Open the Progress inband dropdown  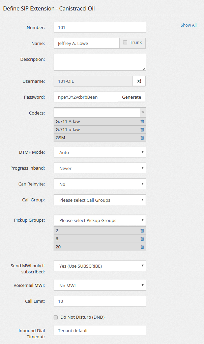(x=99, y=168)
